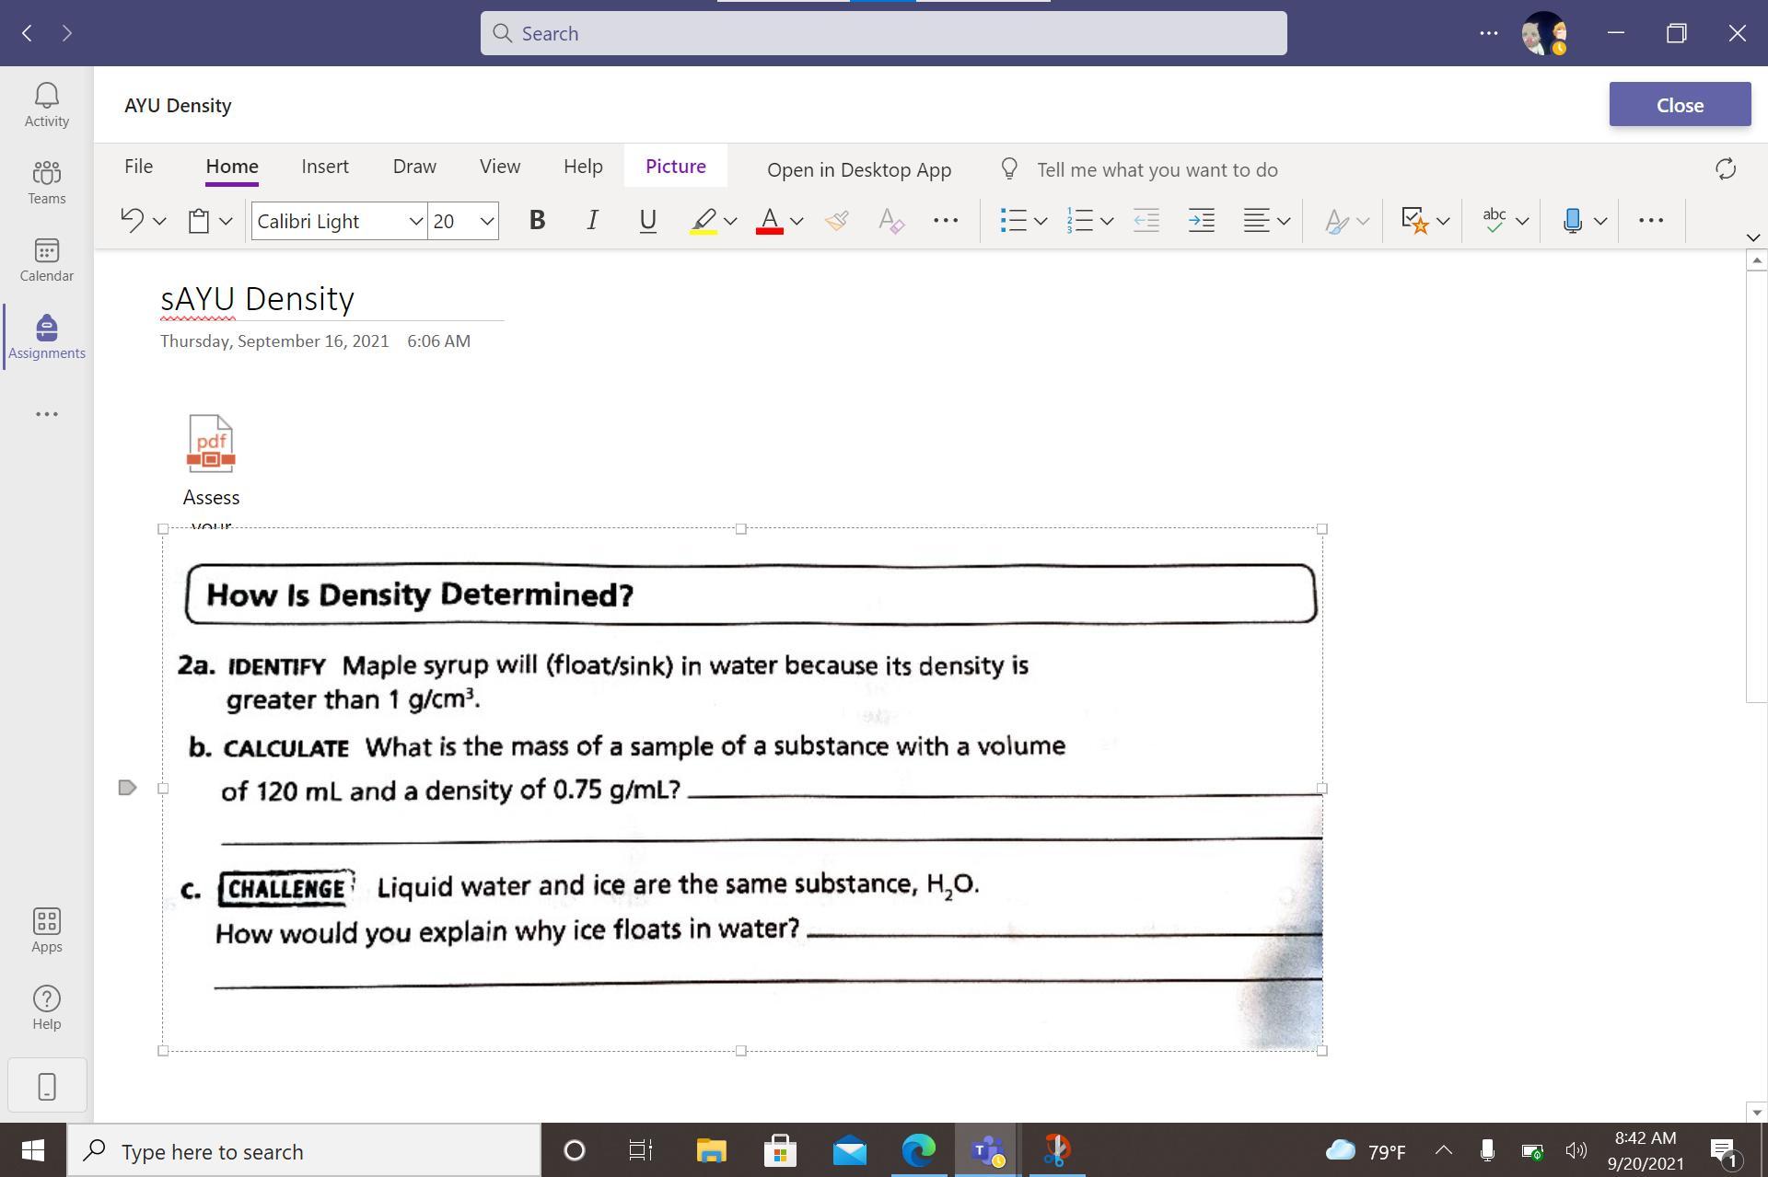Open the font name dropdown

click(x=415, y=221)
